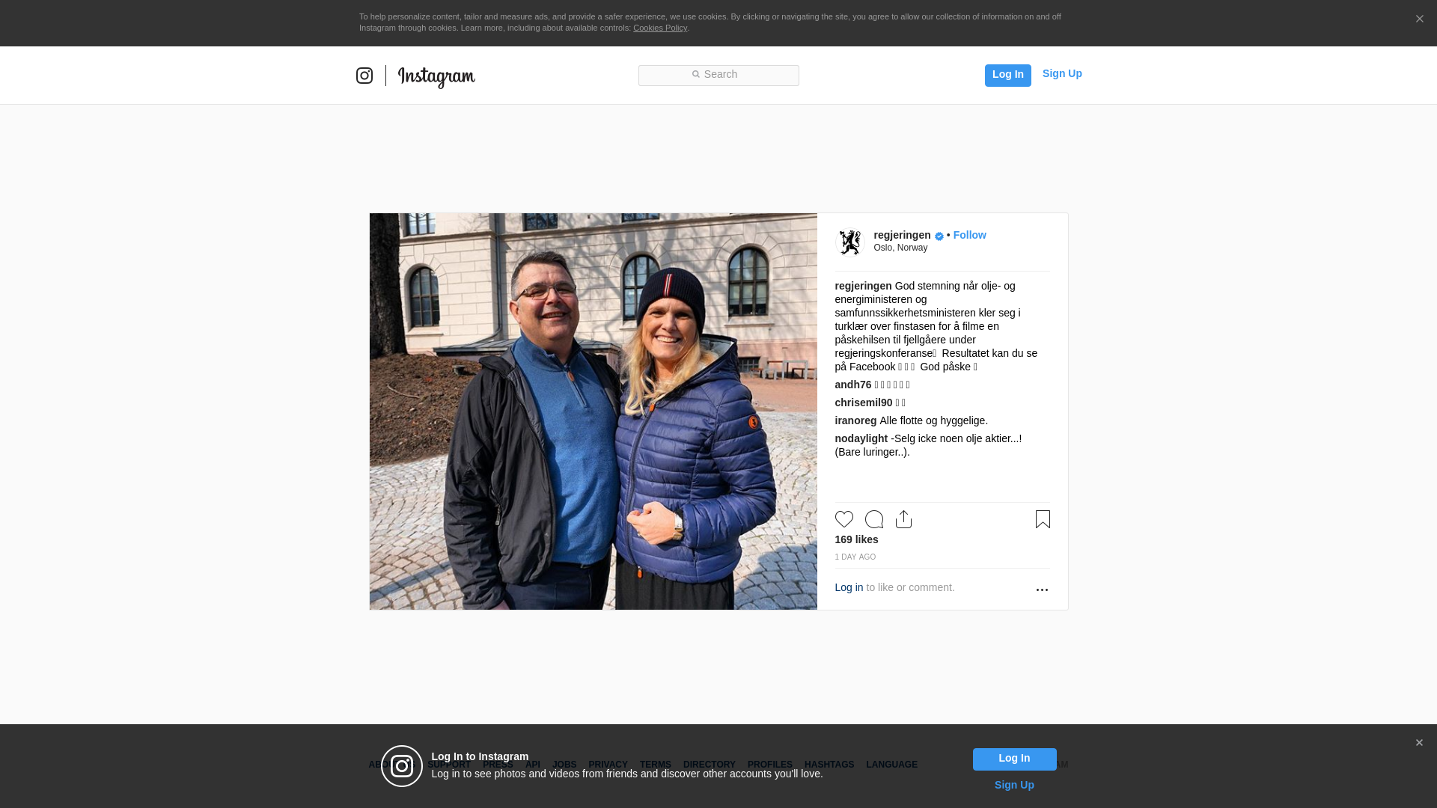
Task: Click the Log In button in header
Action: 1007,75
